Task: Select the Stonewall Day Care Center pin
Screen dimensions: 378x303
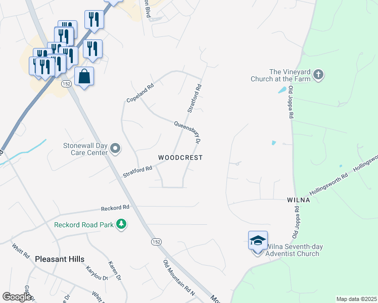Action: (x=115, y=148)
